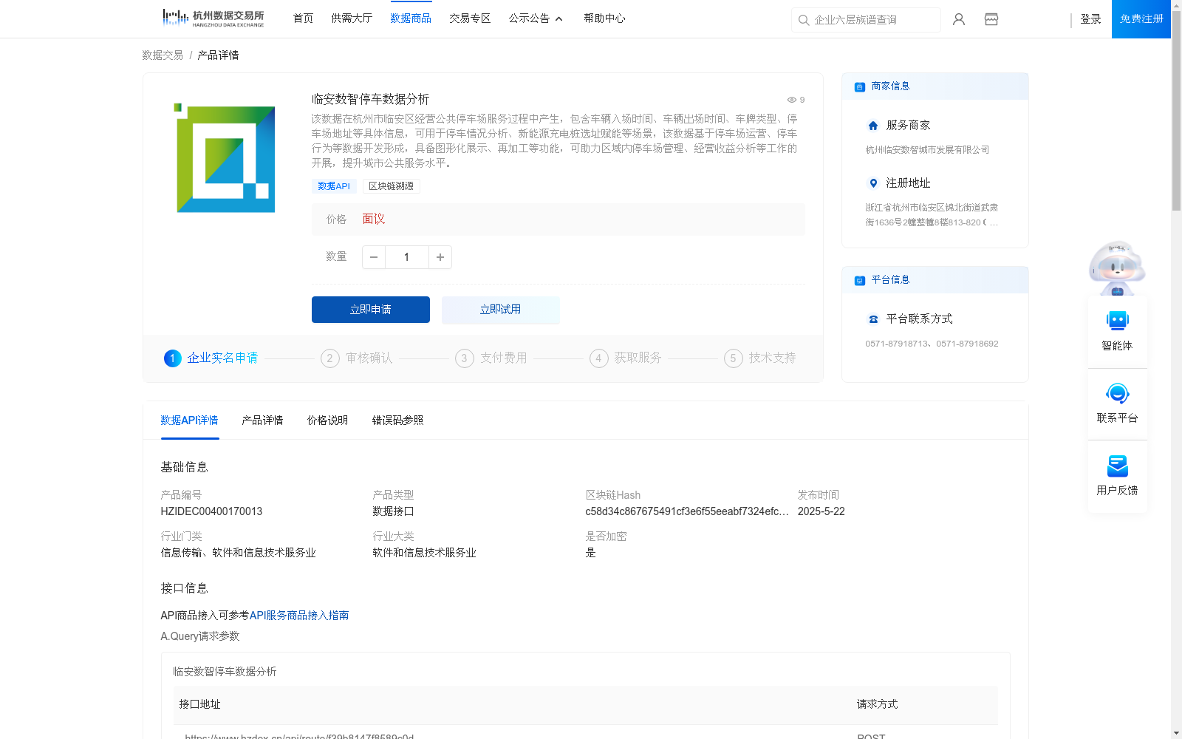This screenshot has width=1182, height=739.
Task: Click company name 杭州临安数智城市发展有限公司
Action: click(x=927, y=150)
